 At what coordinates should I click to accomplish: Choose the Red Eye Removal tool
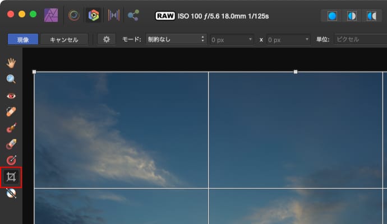pos(11,95)
